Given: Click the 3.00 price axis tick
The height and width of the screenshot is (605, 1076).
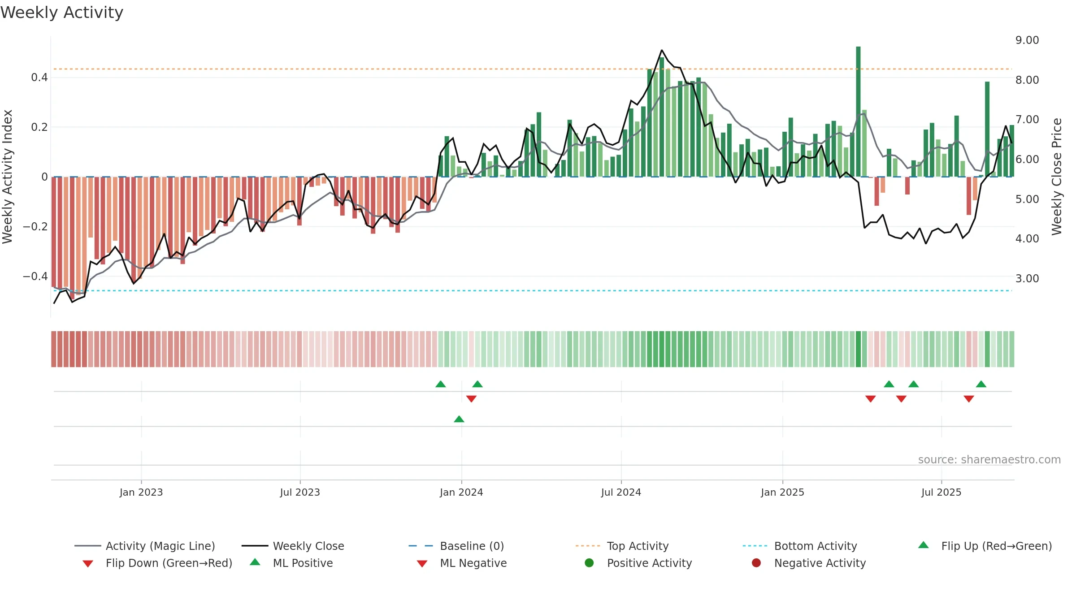Looking at the screenshot, I should 1027,279.
